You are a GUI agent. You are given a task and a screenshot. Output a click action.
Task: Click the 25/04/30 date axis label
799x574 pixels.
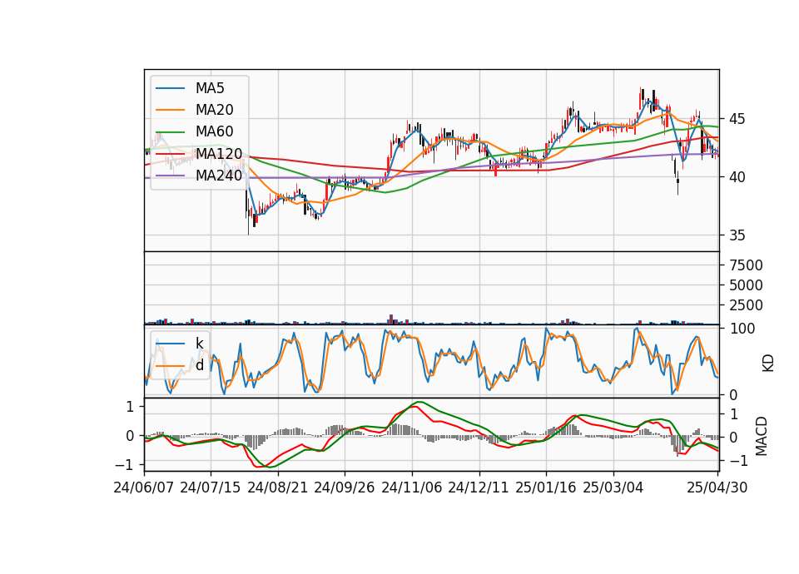717,487
